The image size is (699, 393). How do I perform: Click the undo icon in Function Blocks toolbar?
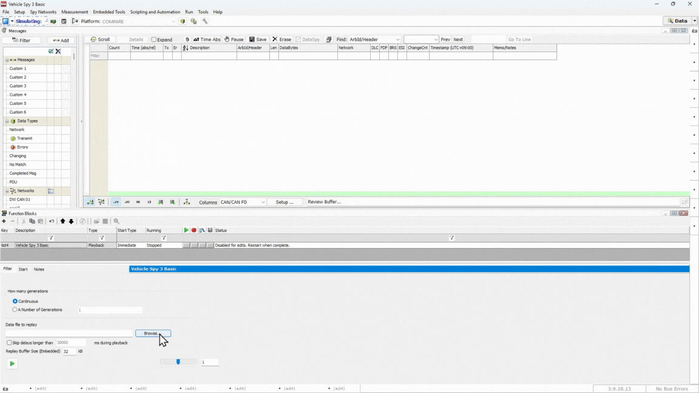[x=52, y=221]
